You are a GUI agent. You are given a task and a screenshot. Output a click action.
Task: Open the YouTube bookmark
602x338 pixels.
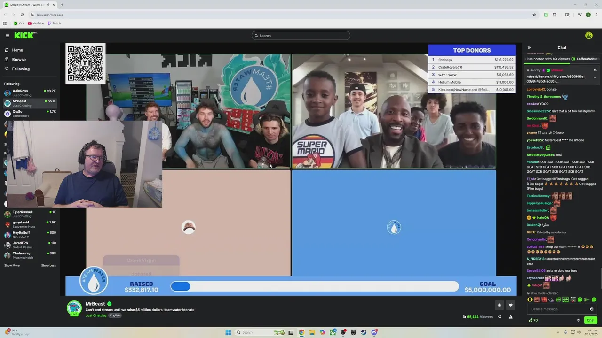(x=36, y=23)
